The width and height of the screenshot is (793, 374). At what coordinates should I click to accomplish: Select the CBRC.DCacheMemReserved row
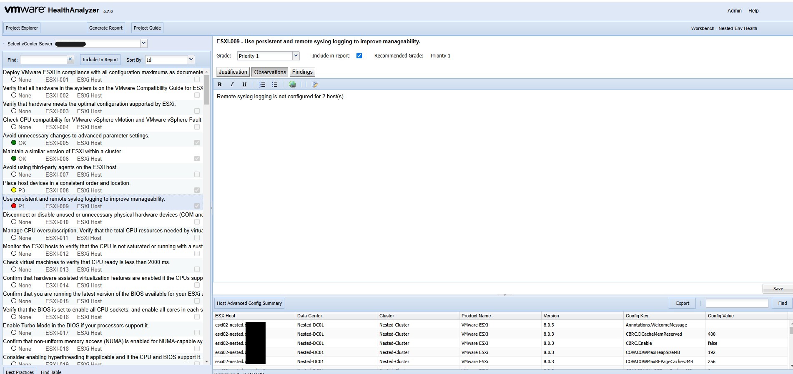(x=500, y=334)
